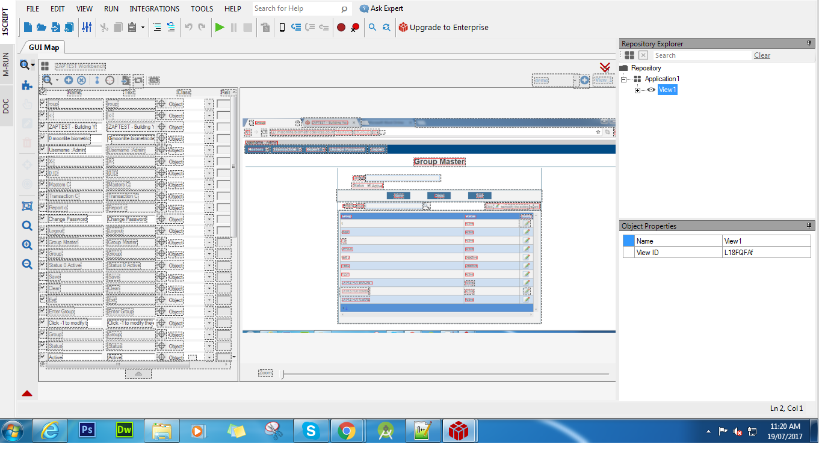Click the settings sliders toolbar icon
Image resolution: width=822 pixels, height=462 pixels.
pyautogui.click(x=87, y=27)
